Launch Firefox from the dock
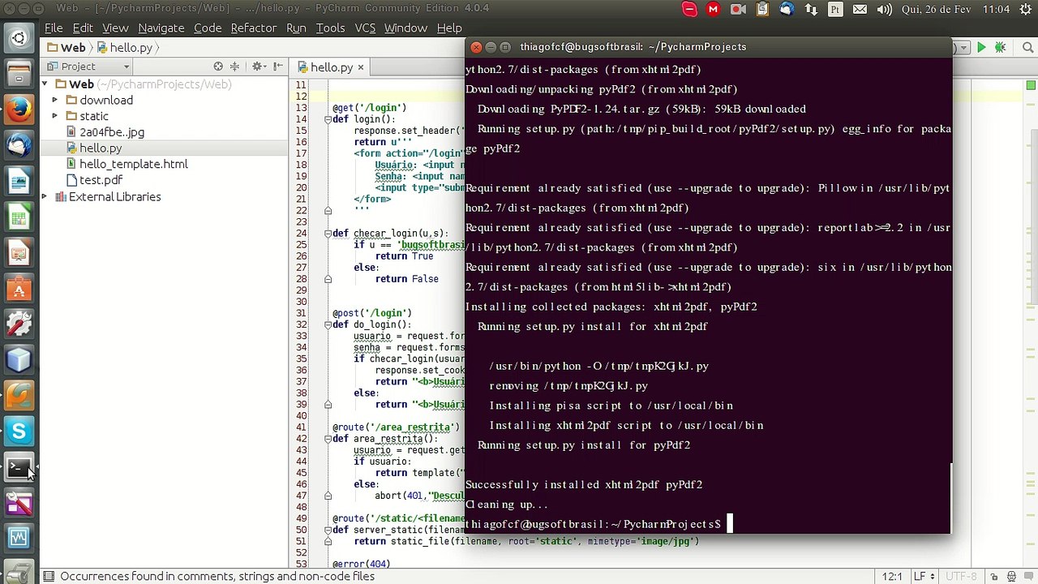Image resolution: width=1038 pixels, height=584 pixels. (x=19, y=109)
